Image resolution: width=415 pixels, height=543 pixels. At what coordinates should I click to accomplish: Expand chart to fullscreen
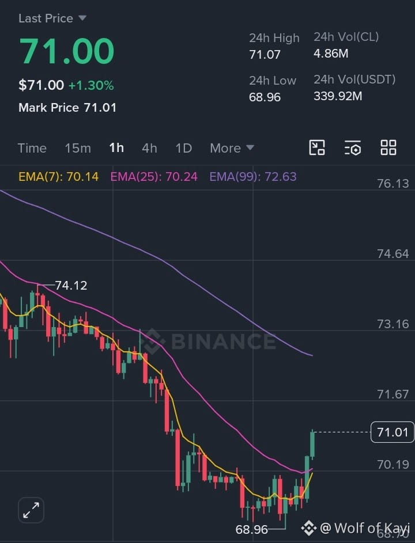point(31,510)
